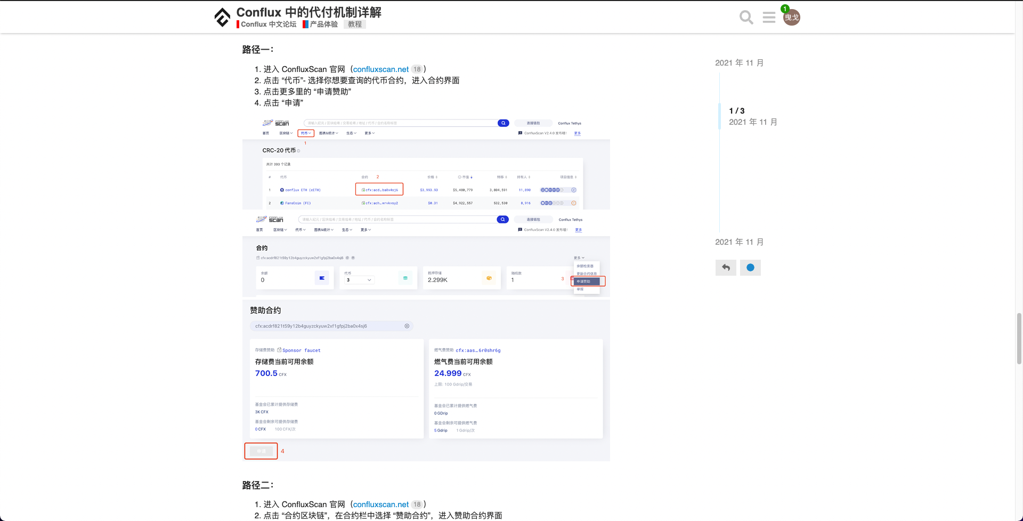Click the timeline scroller handle at 1 / 3
This screenshot has height=521, width=1023.
(720, 116)
